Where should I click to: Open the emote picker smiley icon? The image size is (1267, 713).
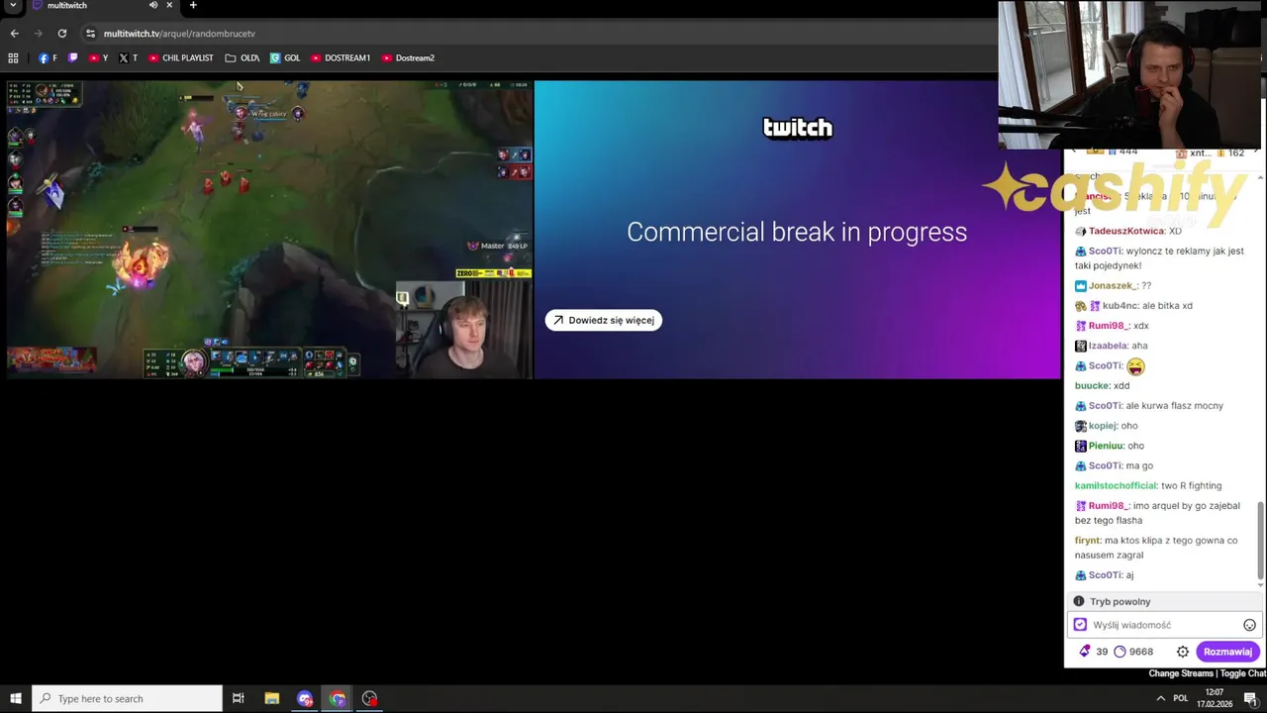1249,625
